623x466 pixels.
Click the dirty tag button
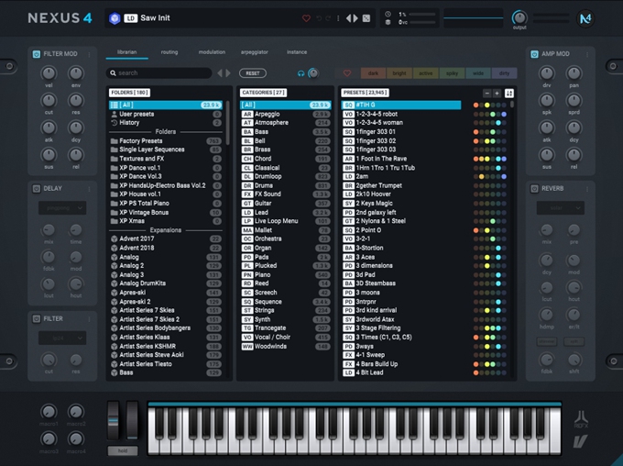click(504, 73)
